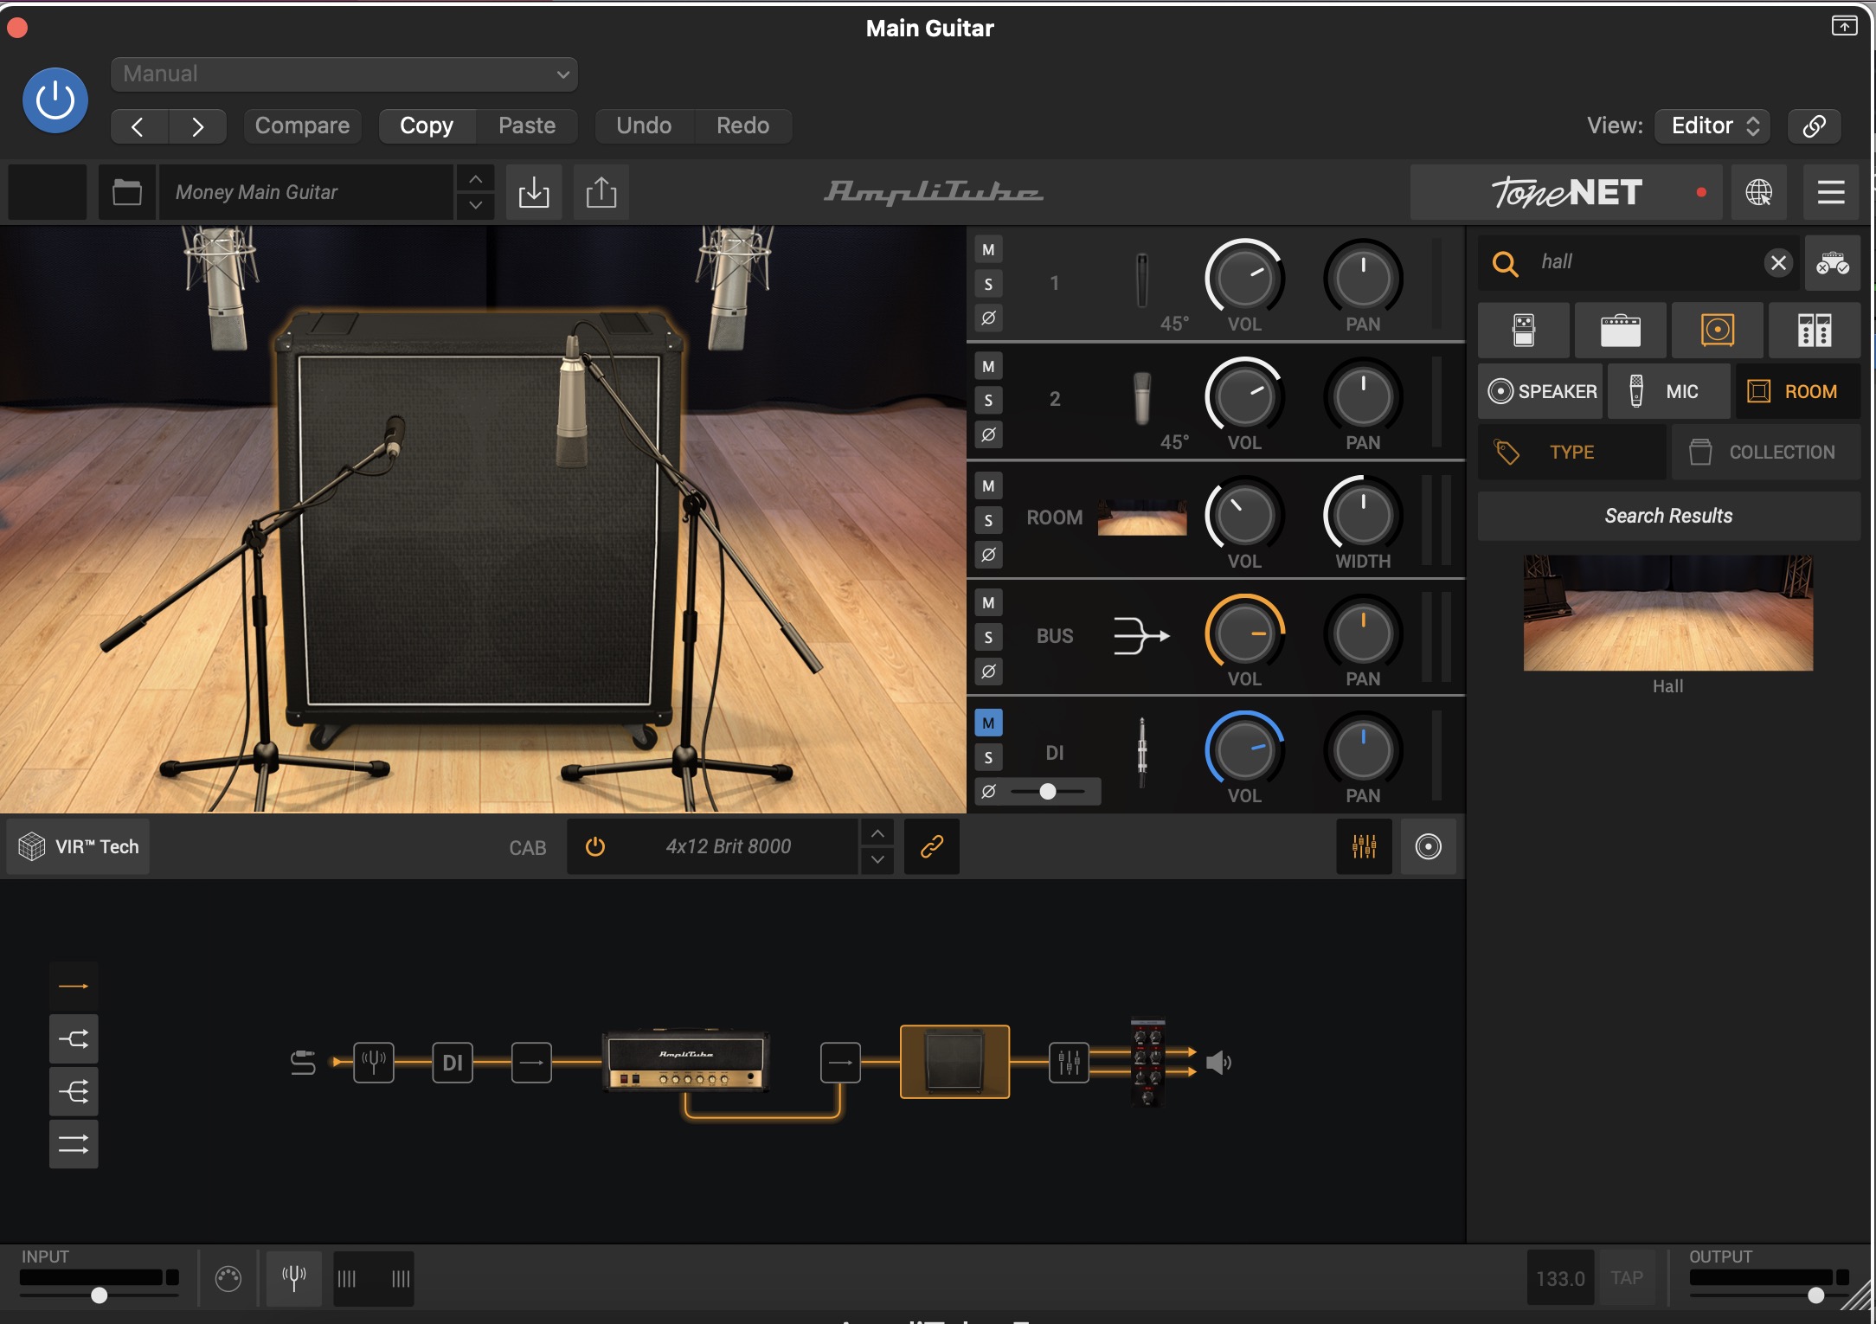The width and height of the screenshot is (1876, 1324).
Task: Select the Rack category icon
Action: (1815, 331)
